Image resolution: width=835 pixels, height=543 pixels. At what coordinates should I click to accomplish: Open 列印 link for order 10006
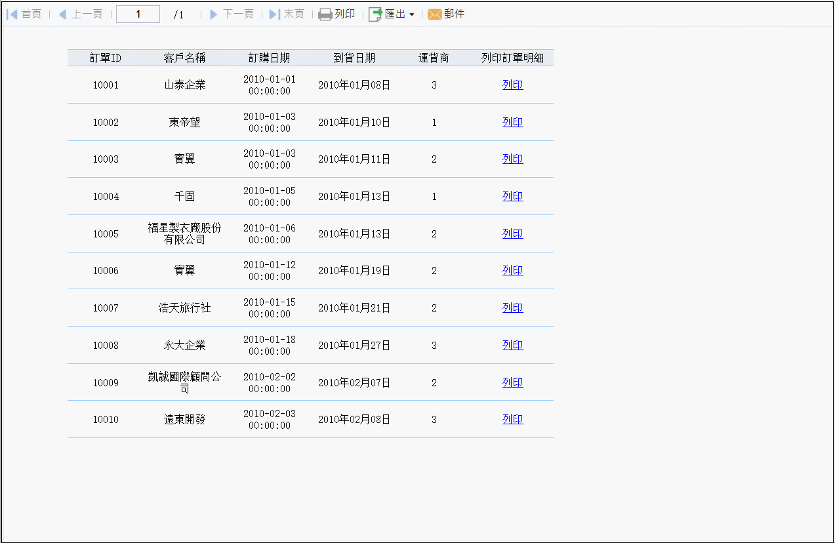point(513,270)
